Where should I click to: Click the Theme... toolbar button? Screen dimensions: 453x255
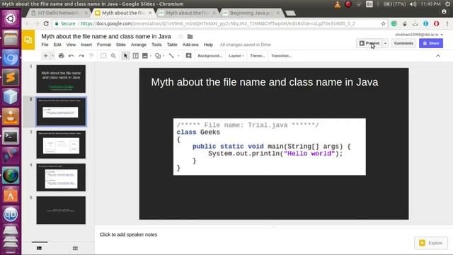point(257,56)
